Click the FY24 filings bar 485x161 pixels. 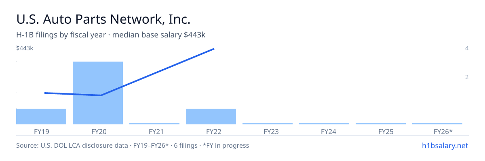[x=324, y=124]
